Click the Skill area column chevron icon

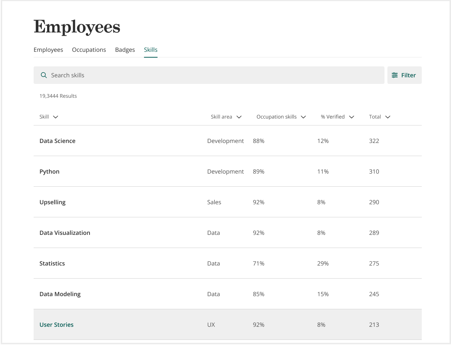[x=239, y=117]
